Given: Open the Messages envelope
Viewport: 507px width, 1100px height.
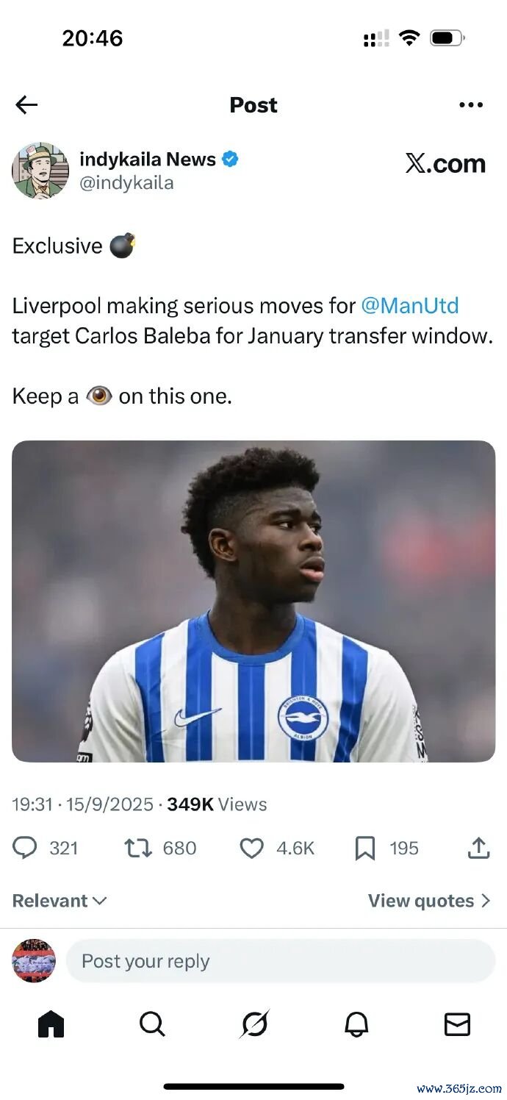Looking at the screenshot, I should tap(457, 1024).
